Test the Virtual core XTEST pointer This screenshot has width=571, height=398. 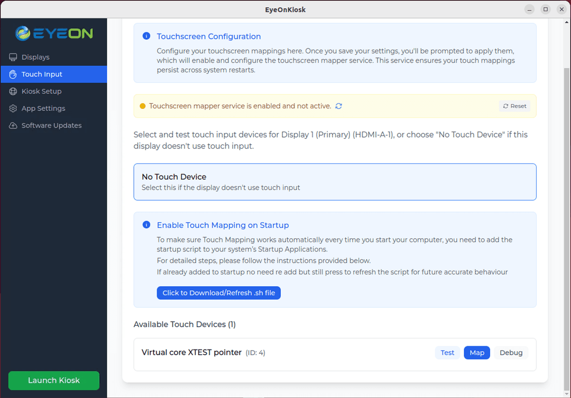[447, 352]
